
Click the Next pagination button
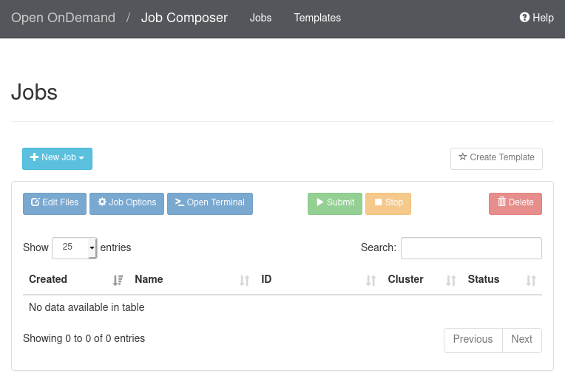521,340
